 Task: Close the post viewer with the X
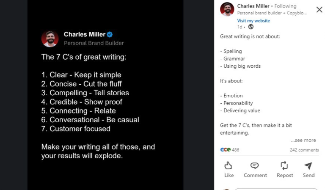tap(319, 10)
